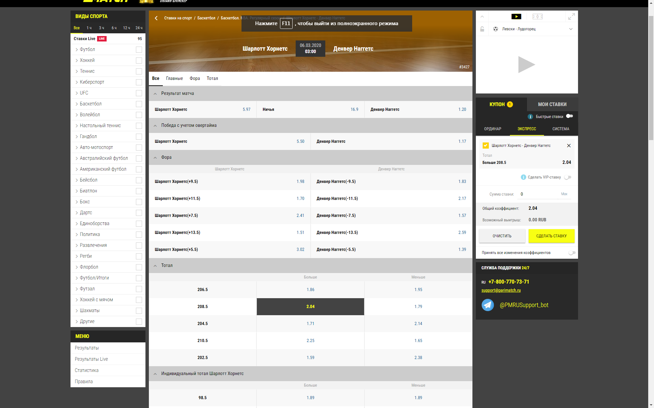Open @PMRUSupport_bot Telegram link

coord(524,305)
